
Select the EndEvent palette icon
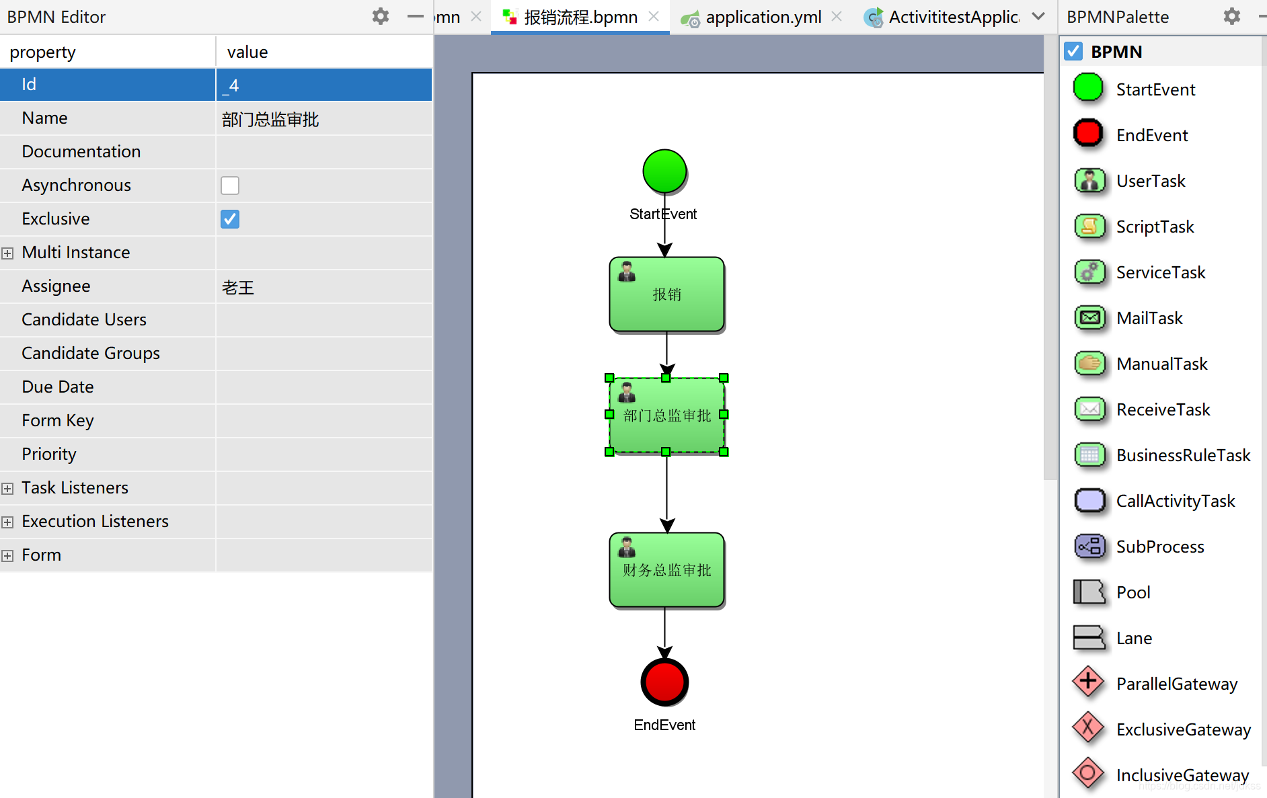[x=1088, y=134]
